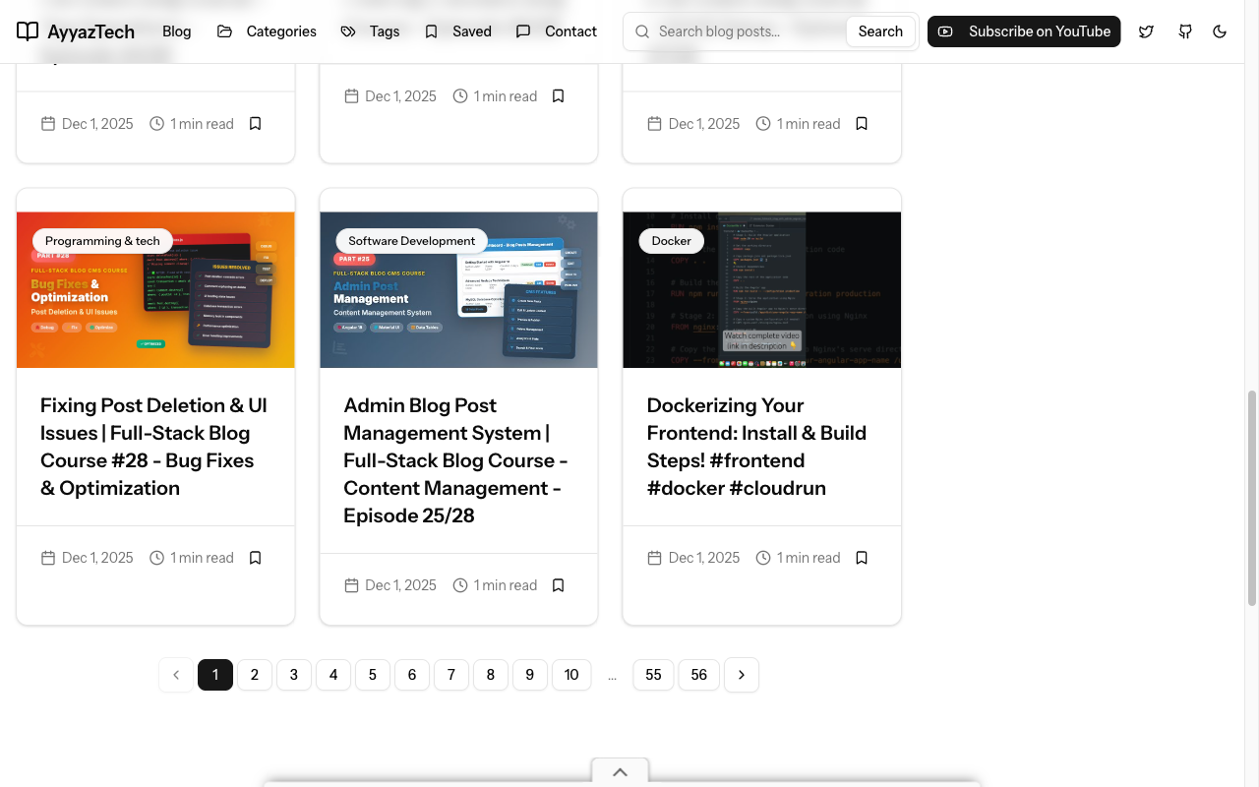Focus the Search blog posts field
Image resolution: width=1259 pixels, height=787 pixels.
click(x=748, y=31)
